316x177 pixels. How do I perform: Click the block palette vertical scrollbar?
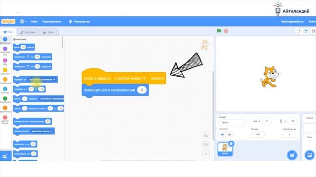63,43
